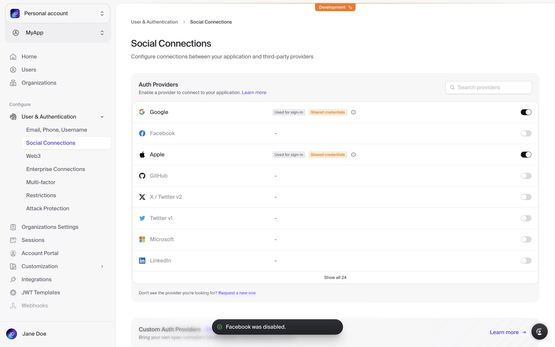Click the JWT Templates gear icon
The height and width of the screenshot is (347, 555).
13,293
